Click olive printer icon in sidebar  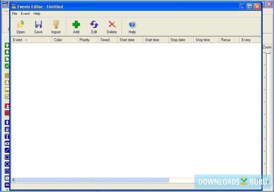[x=7, y=82]
